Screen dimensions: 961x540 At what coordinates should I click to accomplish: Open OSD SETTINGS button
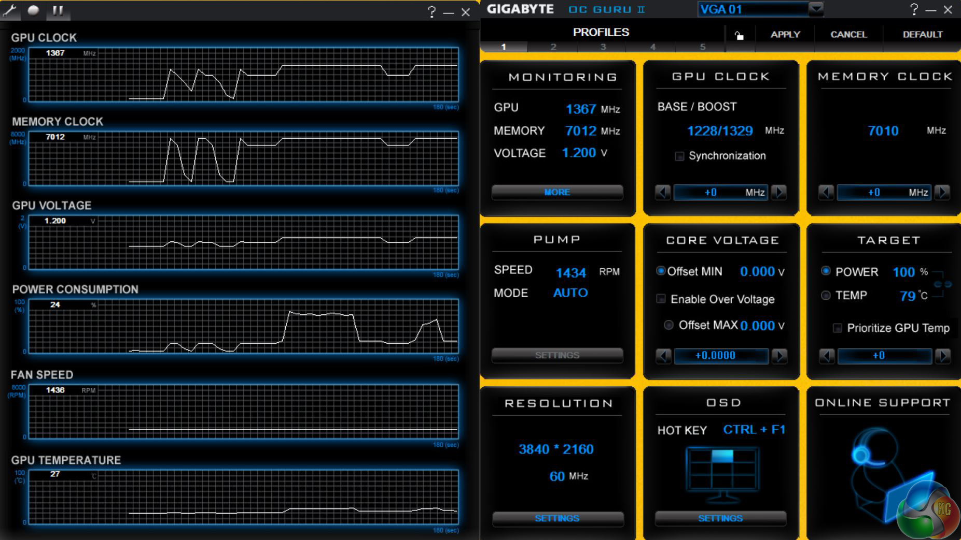720,518
